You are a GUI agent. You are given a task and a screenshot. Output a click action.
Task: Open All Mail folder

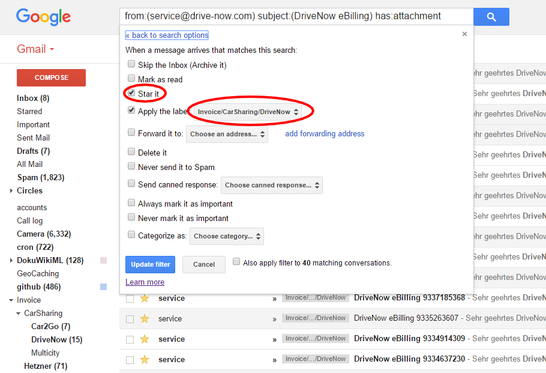[x=29, y=164]
